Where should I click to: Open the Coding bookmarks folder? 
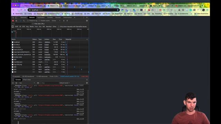28,14
